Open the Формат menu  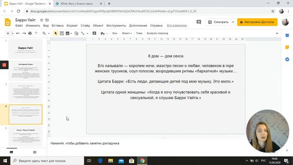(72, 26)
